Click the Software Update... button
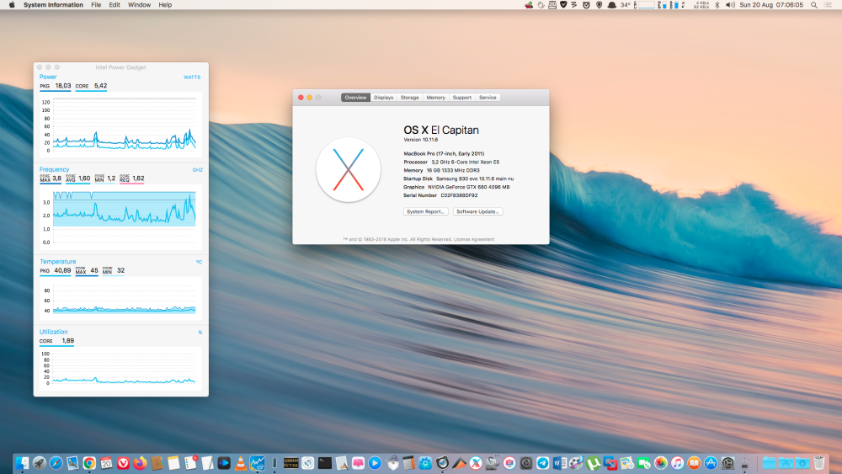 click(478, 211)
